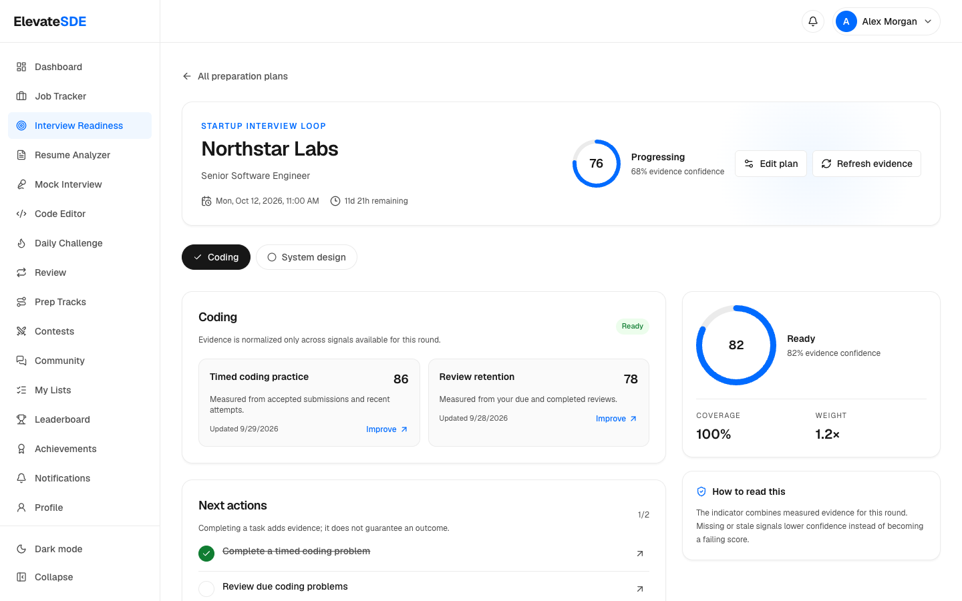This screenshot has height=601, width=962.
Task: Click the Resume Analyzer document icon
Action: point(21,155)
